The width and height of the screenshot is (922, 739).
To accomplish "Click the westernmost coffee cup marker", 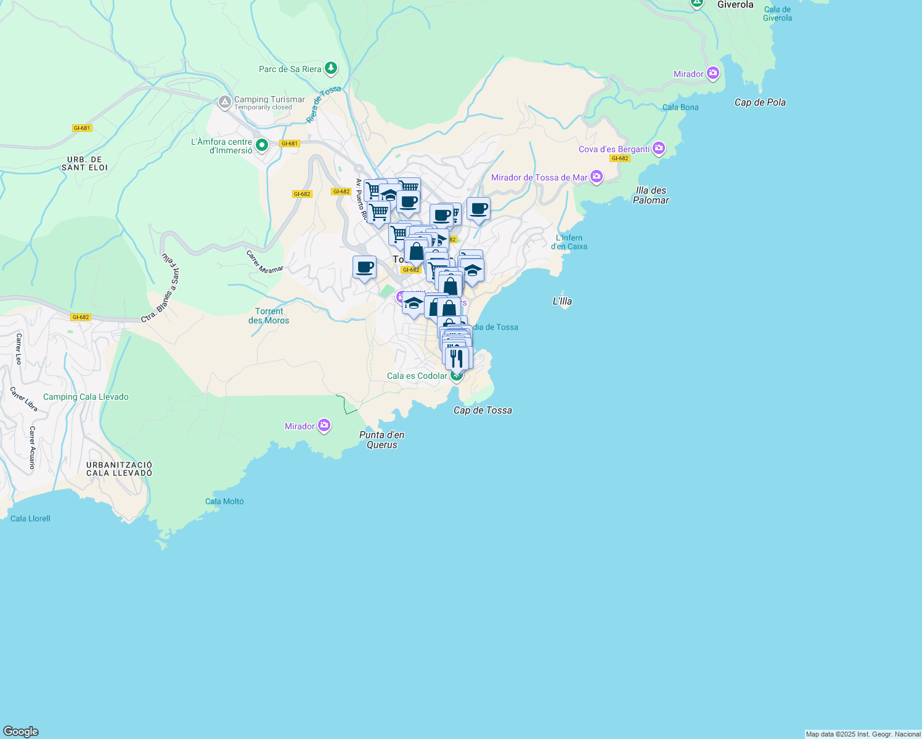I will pyautogui.click(x=364, y=268).
